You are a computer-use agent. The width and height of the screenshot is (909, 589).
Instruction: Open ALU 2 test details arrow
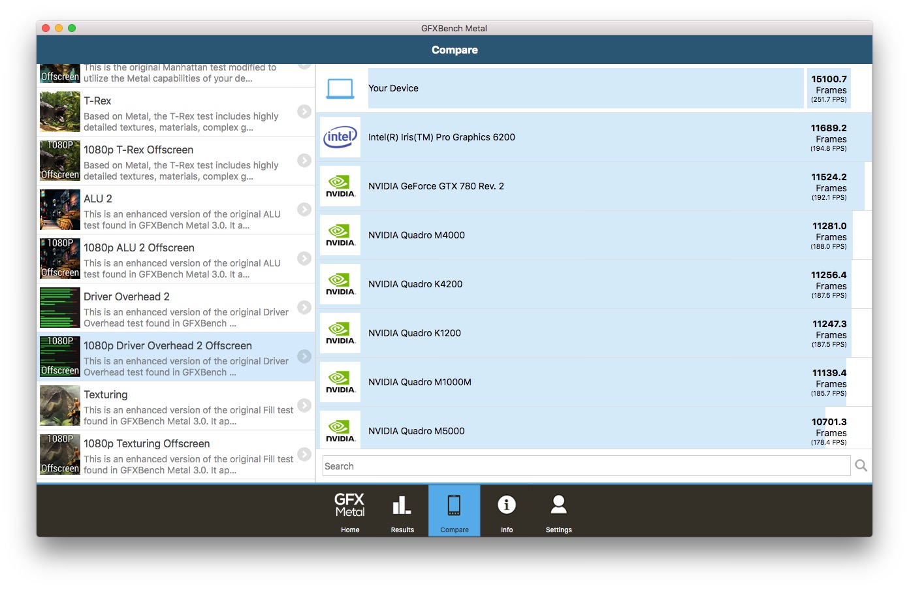pos(304,210)
